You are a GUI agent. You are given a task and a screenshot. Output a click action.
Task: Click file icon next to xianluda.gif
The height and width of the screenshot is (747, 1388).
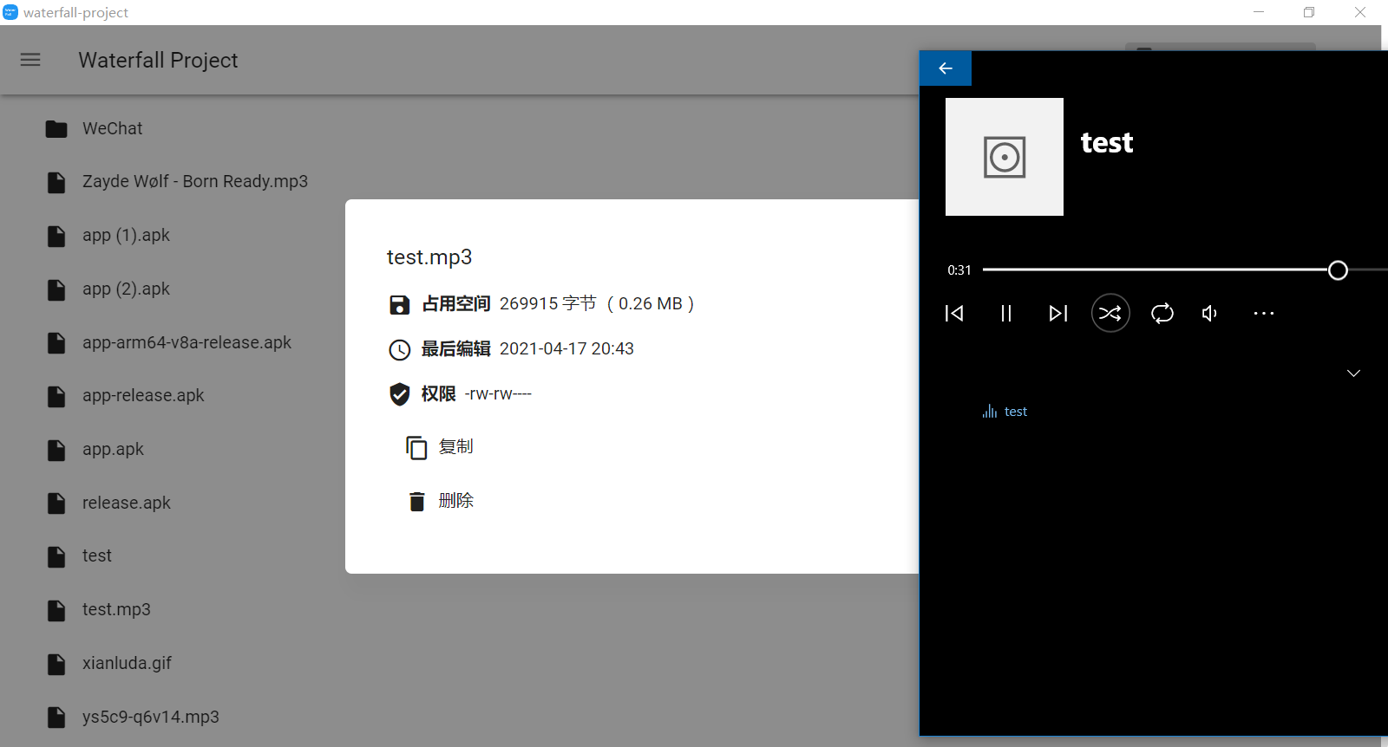point(56,665)
